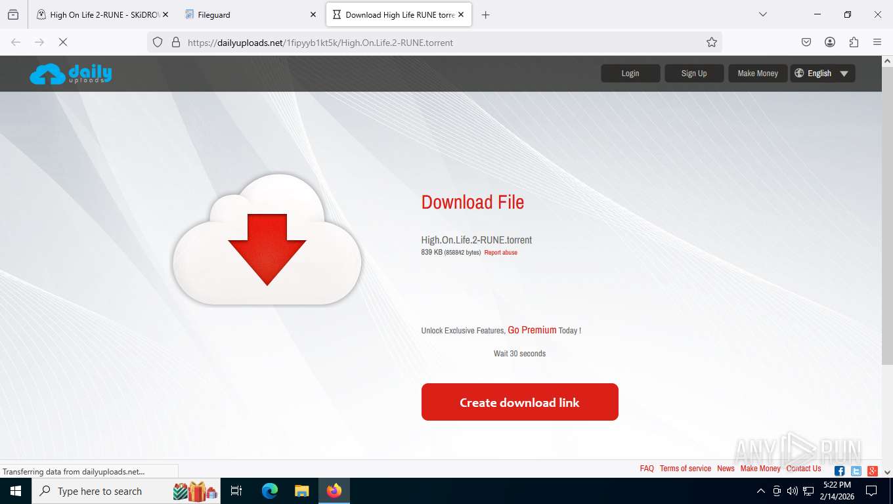Viewport: 893px width, 504px height.
Task: Open Terms of service footer link
Action: tap(686, 469)
